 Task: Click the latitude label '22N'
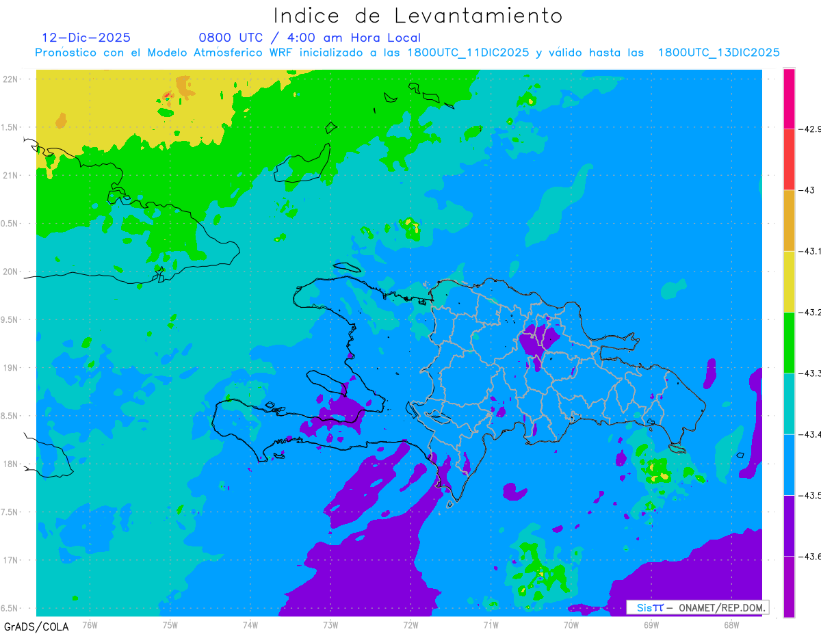11,79
